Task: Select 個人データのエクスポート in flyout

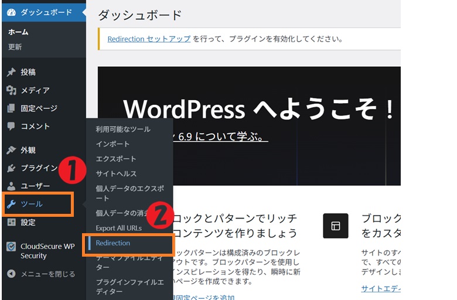Action: pos(129,193)
